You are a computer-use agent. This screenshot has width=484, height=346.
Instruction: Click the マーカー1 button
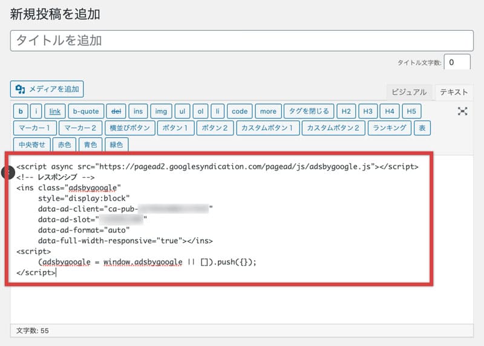(35, 128)
